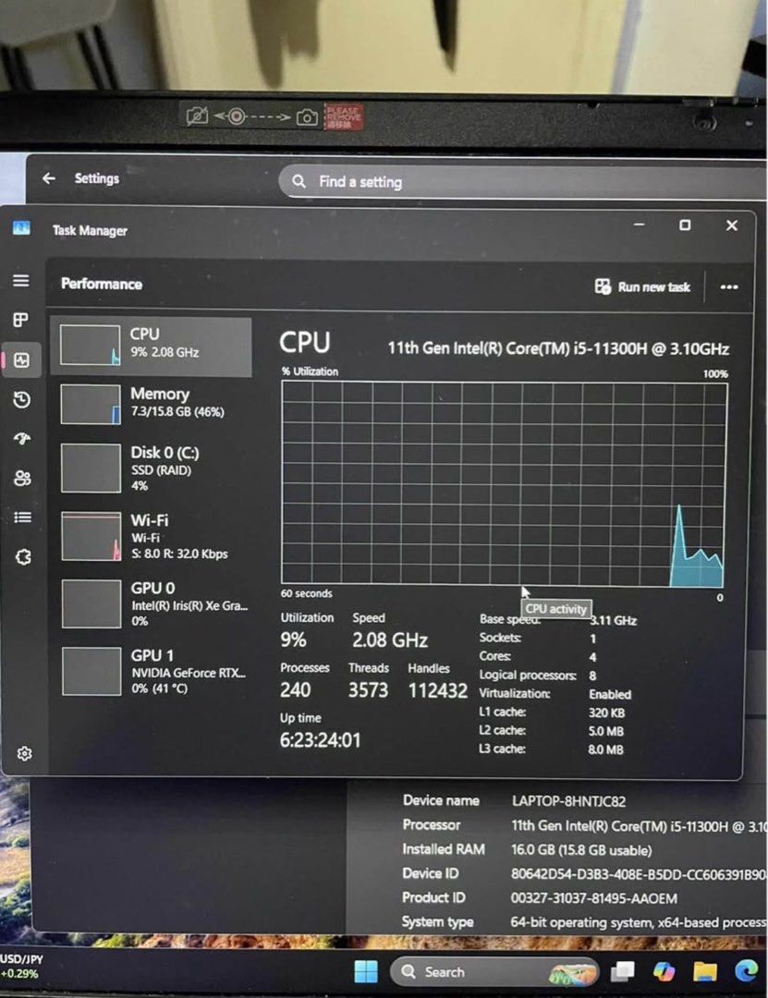Click the CPU mini graph thumbnail
This screenshot has width=768, height=998.
90,345
